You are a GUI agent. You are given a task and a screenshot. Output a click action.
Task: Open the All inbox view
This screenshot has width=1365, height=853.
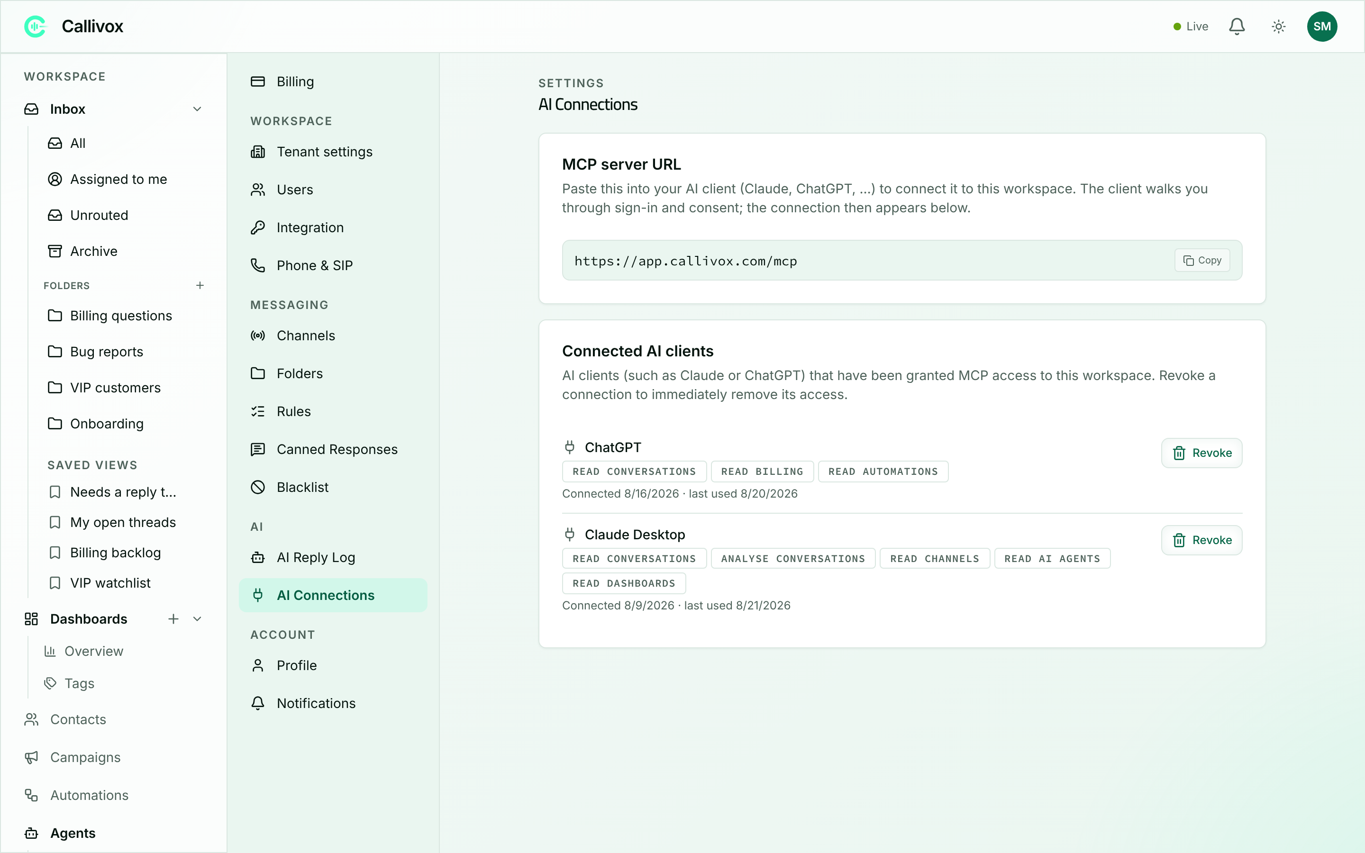(x=126, y=143)
